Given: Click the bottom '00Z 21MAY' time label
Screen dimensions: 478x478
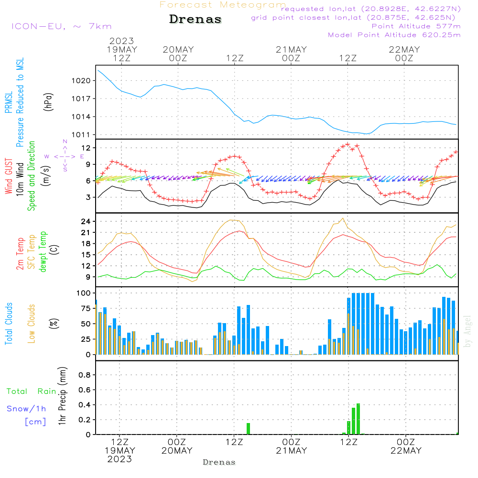Looking at the screenshot, I should coord(292,446).
